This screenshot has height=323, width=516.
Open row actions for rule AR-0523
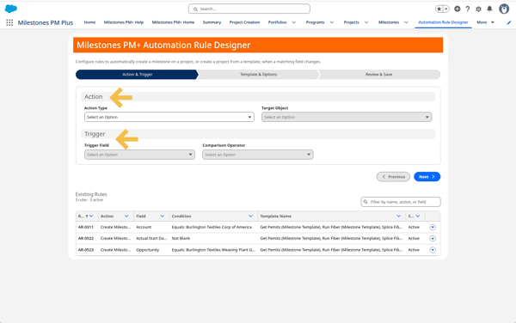click(x=433, y=250)
